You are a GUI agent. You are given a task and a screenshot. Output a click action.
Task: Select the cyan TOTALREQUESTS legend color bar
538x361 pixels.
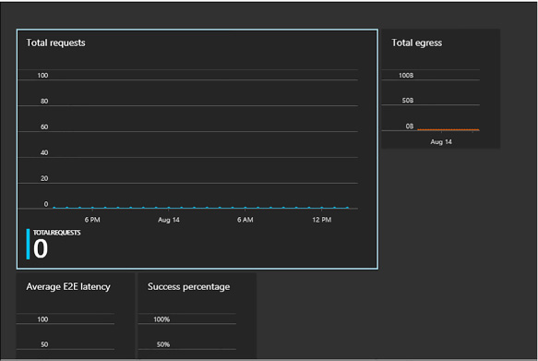(28, 244)
